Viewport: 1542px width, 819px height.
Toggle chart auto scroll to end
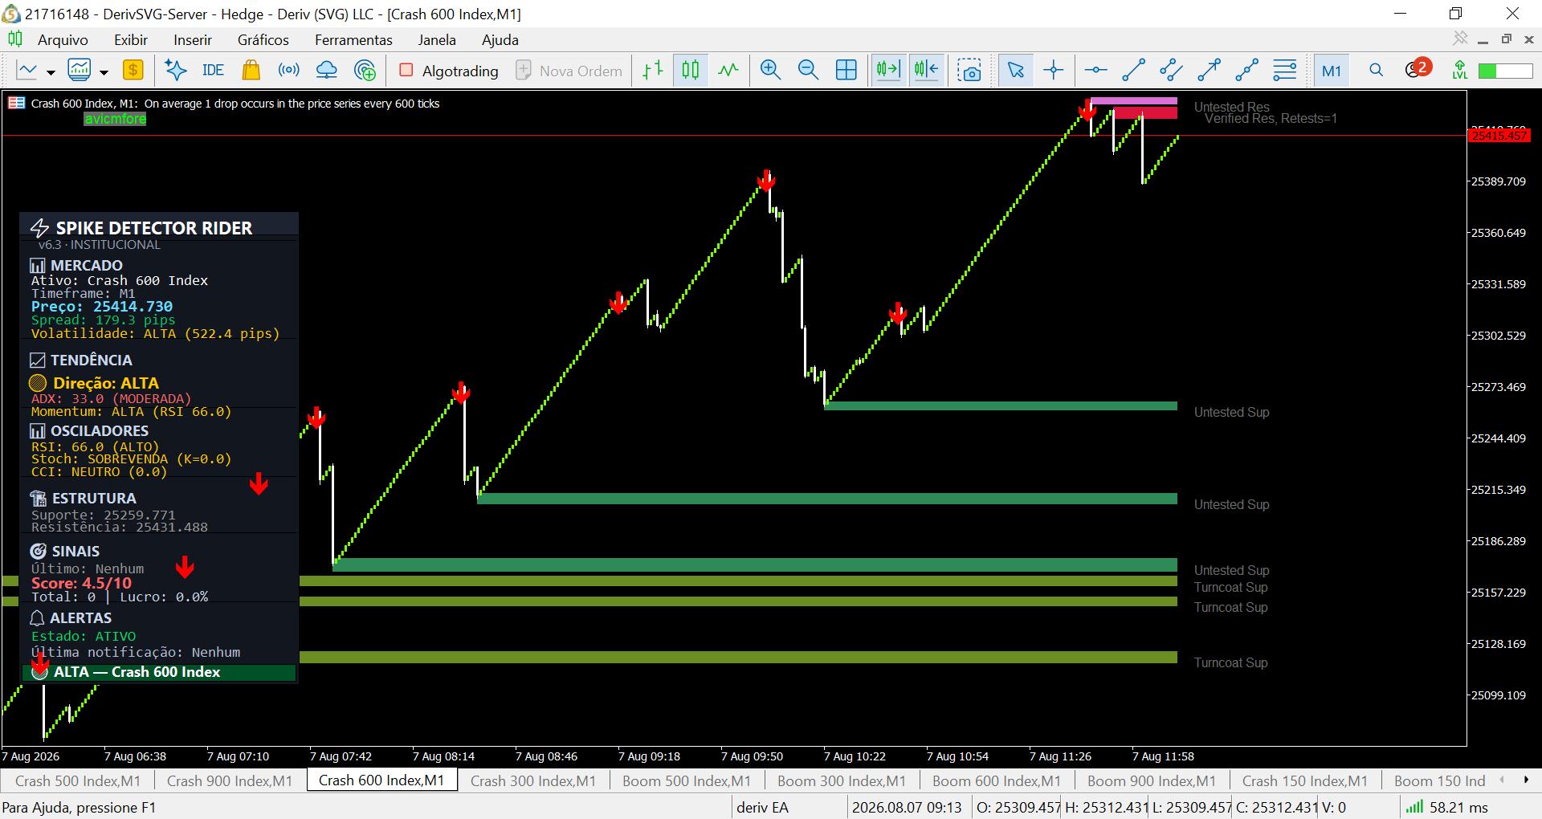(x=888, y=71)
